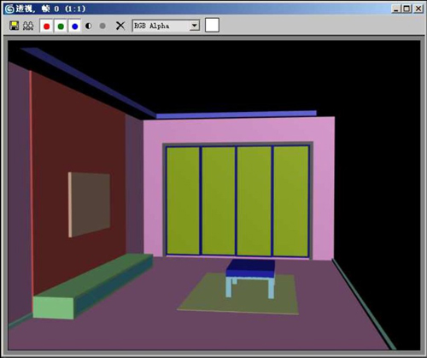Image resolution: width=427 pixels, height=358 pixels.
Task: Click the green bench along the wall
Action: [92, 285]
